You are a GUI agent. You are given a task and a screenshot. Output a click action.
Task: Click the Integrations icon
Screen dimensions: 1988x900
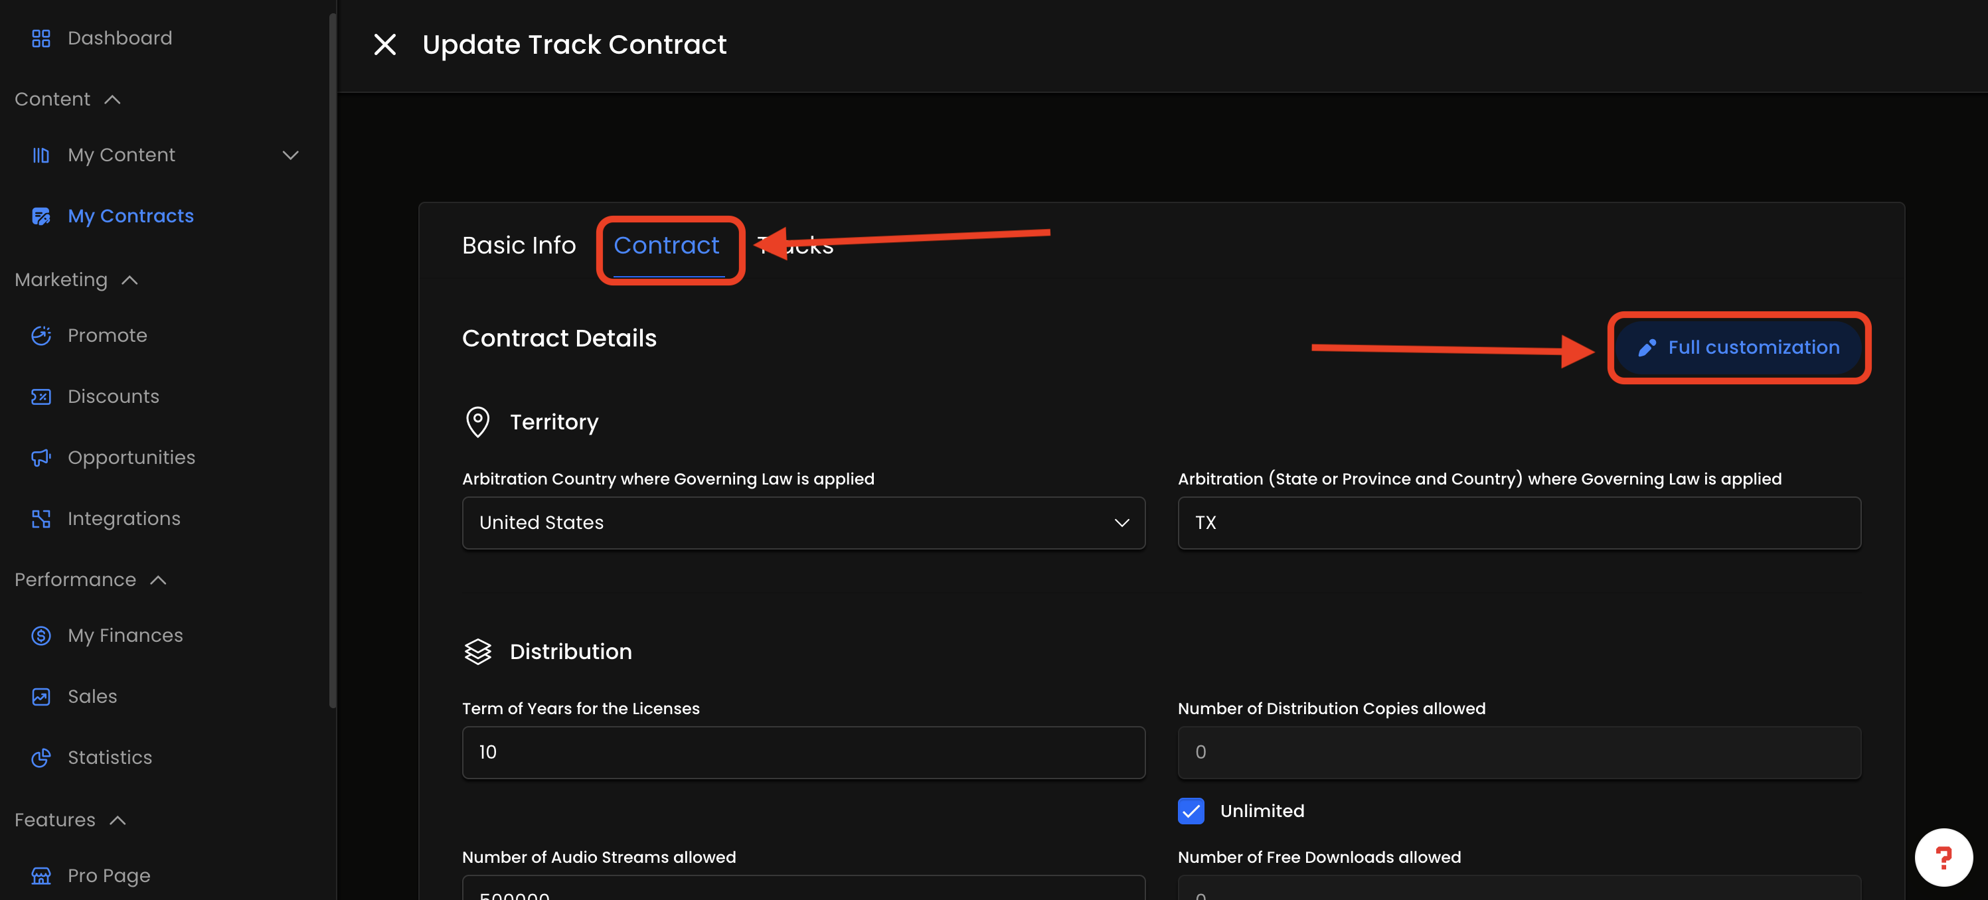coord(41,518)
